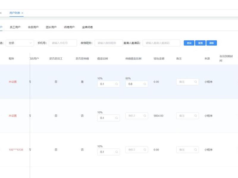Viewport: 238px width, 178px height.
Task: Click the 0.1 佣金比例 field in the 156****6138 row
Action: pyautogui.click(x=109, y=152)
